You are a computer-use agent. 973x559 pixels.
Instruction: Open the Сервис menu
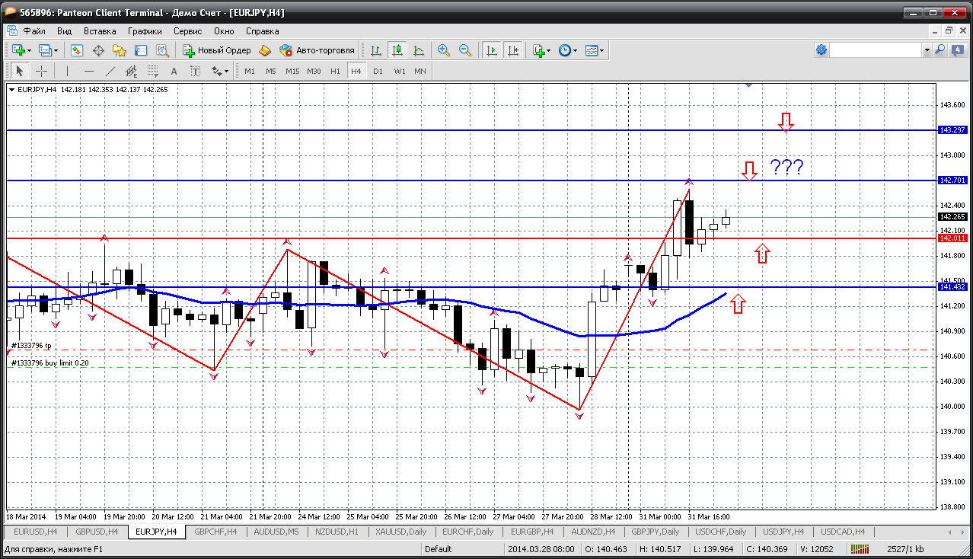pos(188,31)
